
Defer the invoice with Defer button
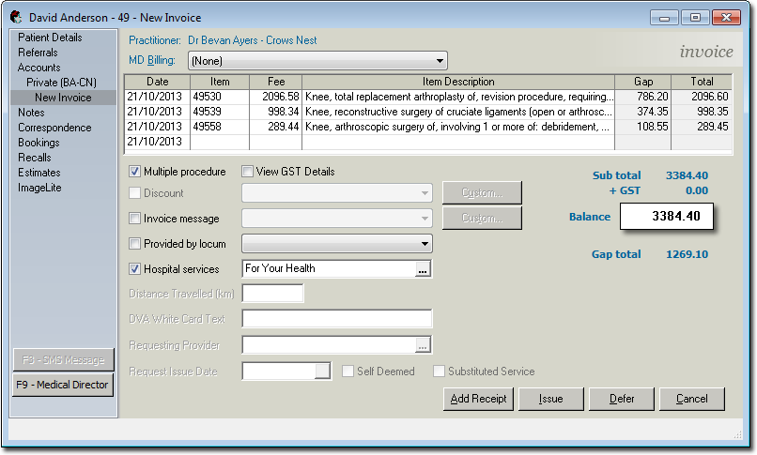(x=621, y=399)
